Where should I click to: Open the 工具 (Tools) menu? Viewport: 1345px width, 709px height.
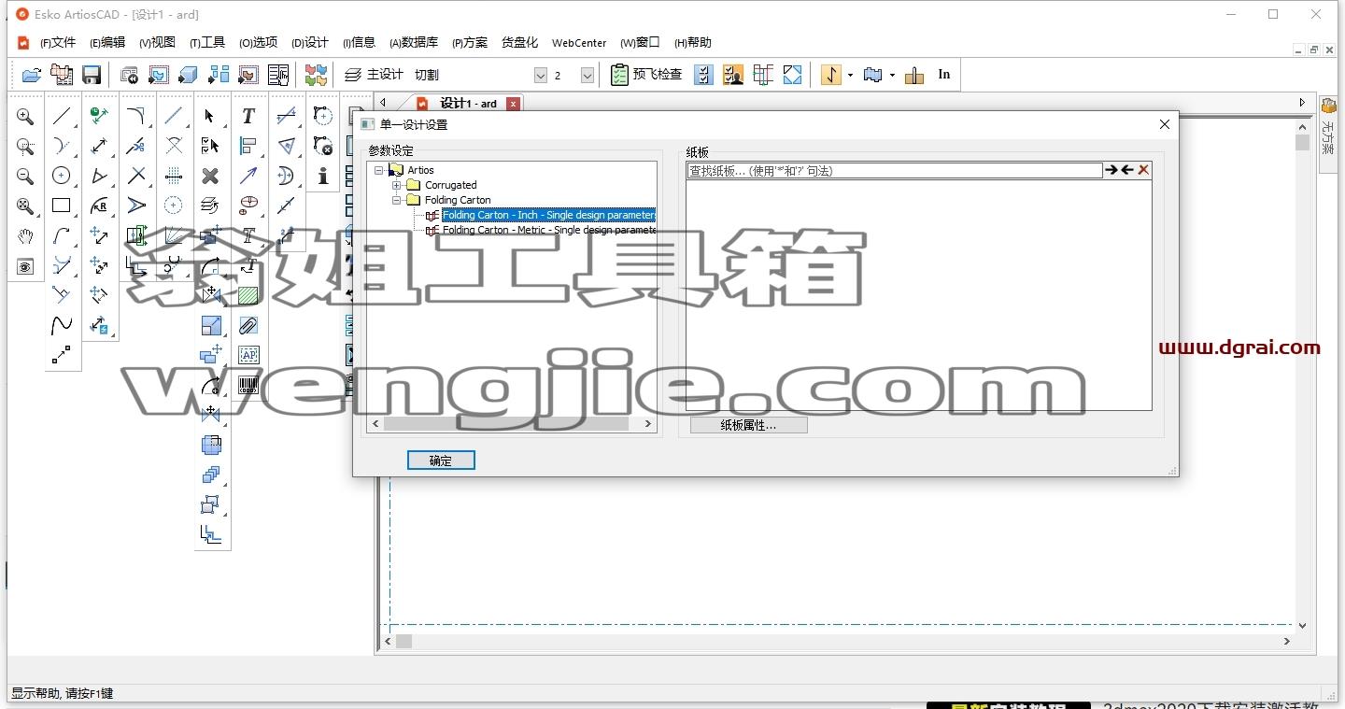[x=207, y=42]
